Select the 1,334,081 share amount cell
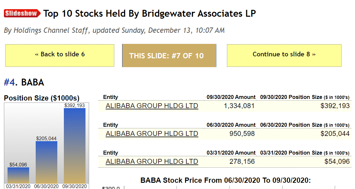 tap(238, 106)
